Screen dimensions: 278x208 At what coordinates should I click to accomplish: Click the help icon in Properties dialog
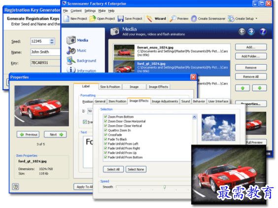tap(15, 186)
